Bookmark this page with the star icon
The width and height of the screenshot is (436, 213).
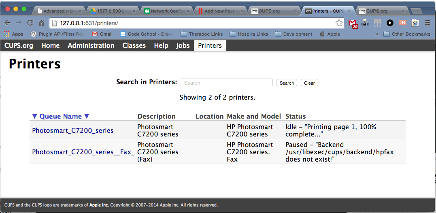pyautogui.click(x=339, y=23)
